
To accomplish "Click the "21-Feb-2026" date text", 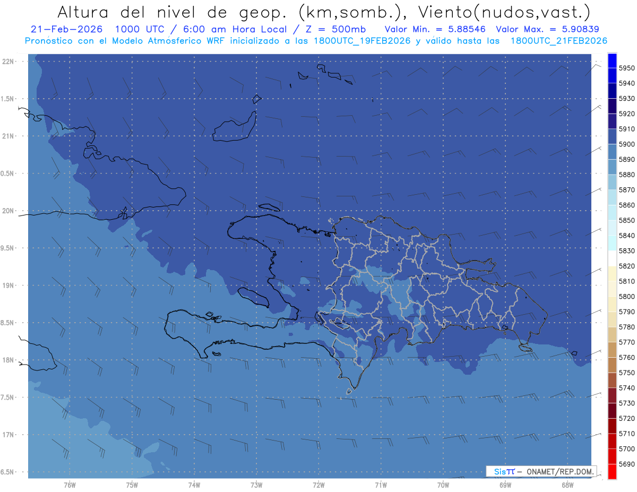I will click(66, 29).
